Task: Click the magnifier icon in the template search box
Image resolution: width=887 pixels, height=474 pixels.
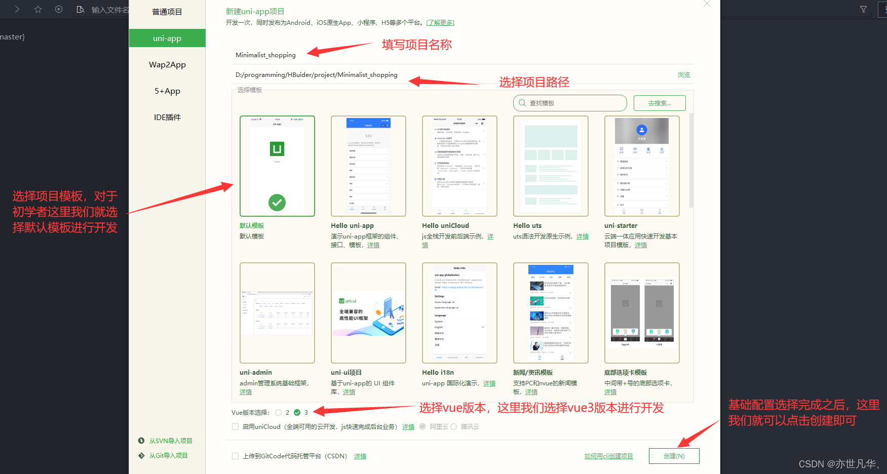Action: (x=522, y=103)
